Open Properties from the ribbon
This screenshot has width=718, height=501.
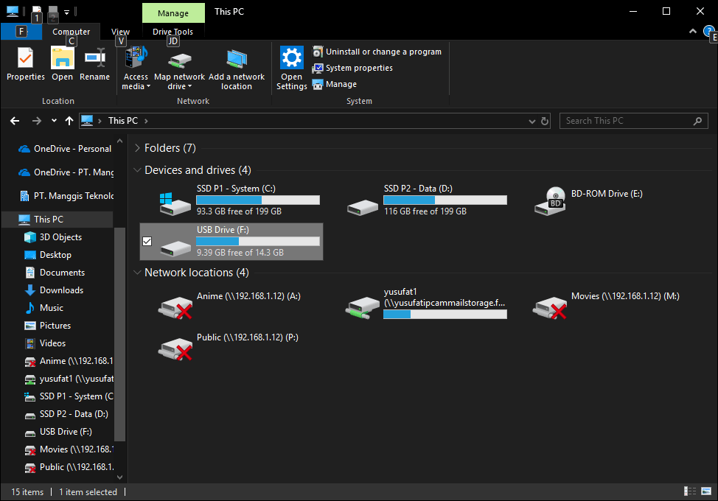(x=26, y=64)
